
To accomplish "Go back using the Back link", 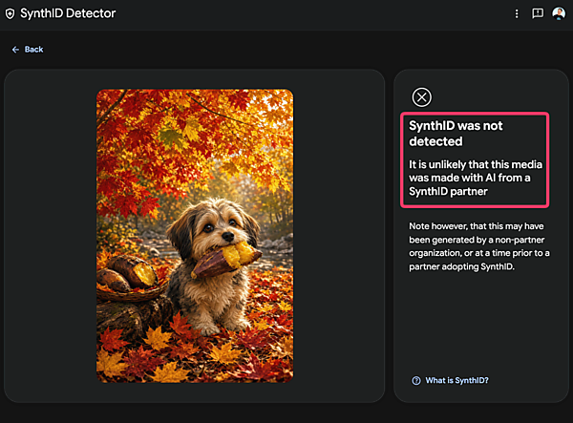I will (28, 50).
